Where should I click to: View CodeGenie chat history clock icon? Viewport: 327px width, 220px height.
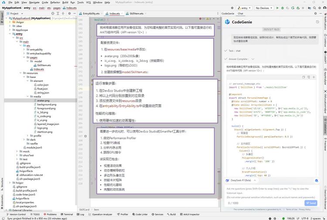coord(317,22)
